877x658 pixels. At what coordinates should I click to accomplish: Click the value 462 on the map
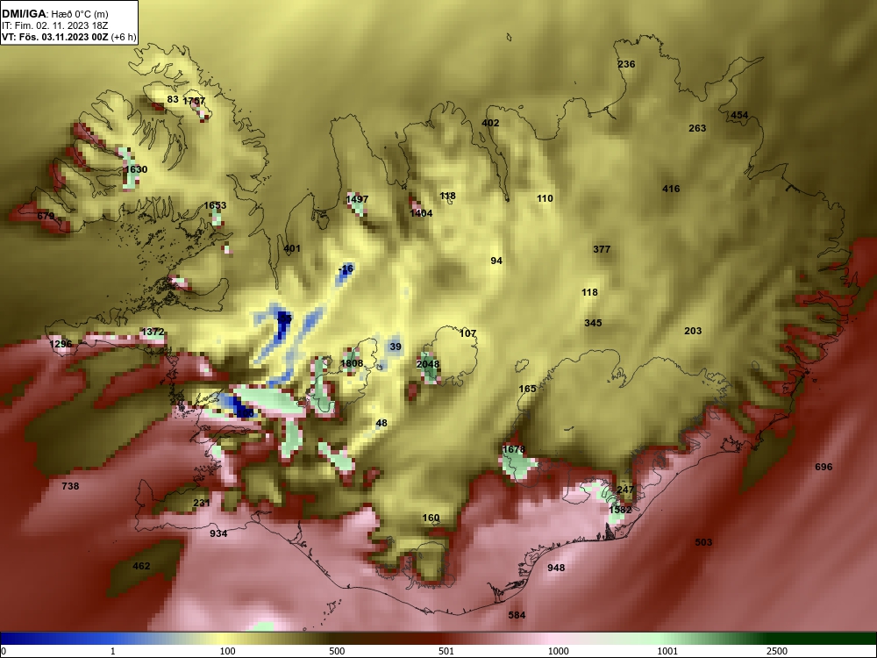(x=141, y=566)
